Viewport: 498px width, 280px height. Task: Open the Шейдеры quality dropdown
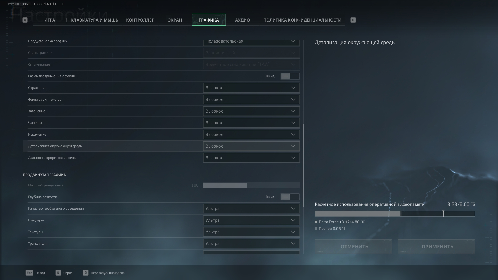(x=251, y=220)
